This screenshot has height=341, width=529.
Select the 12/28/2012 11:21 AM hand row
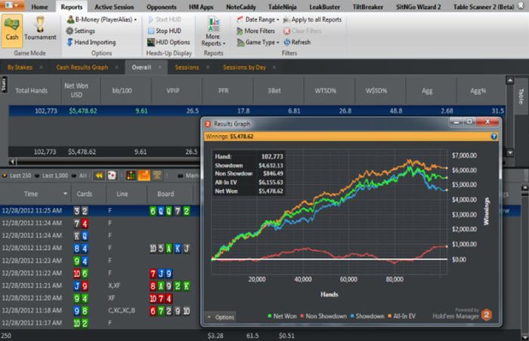click(x=101, y=286)
